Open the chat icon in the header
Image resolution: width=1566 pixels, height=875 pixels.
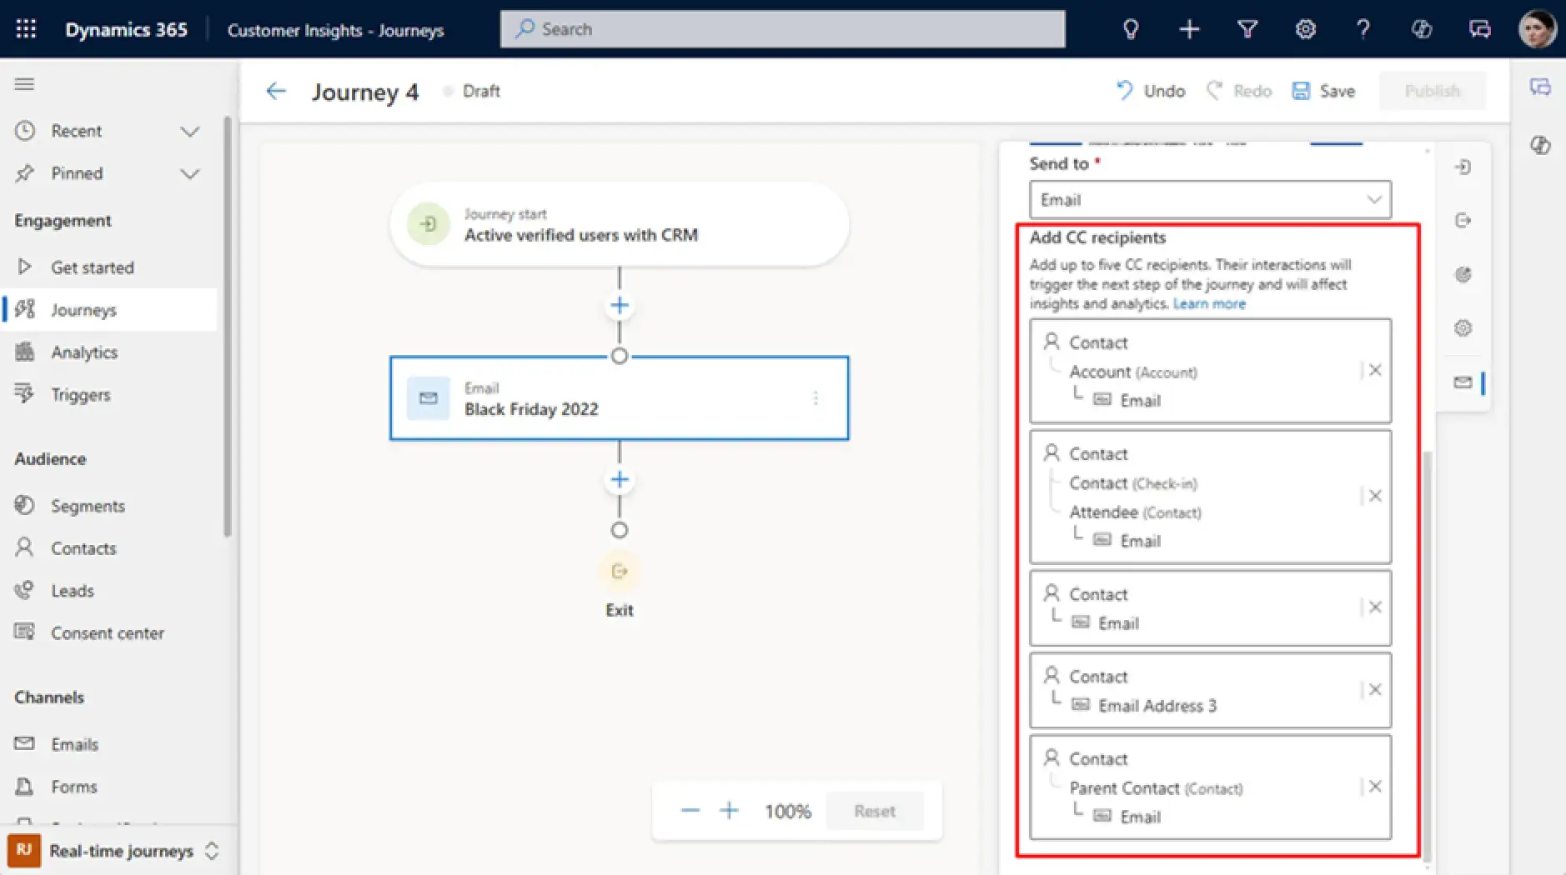[1480, 29]
